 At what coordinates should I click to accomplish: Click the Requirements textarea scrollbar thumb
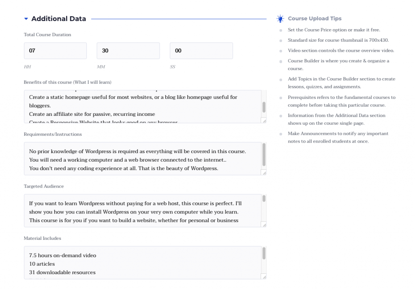(x=264, y=155)
